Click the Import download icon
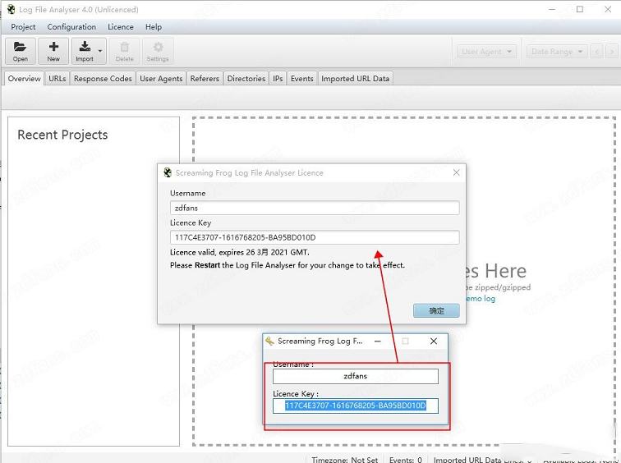This screenshot has width=621, height=463. (x=84, y=51)
